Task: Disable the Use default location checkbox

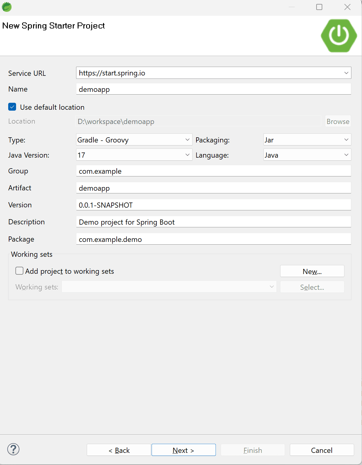Action: point(12,107)
